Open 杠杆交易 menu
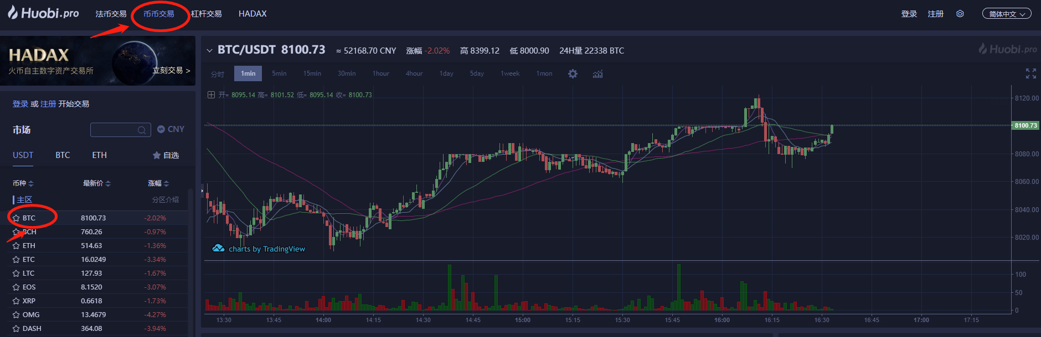 (x=207, y=14)
